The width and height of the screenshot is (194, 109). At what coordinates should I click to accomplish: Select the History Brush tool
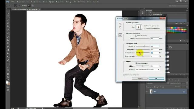coord(8,43)
